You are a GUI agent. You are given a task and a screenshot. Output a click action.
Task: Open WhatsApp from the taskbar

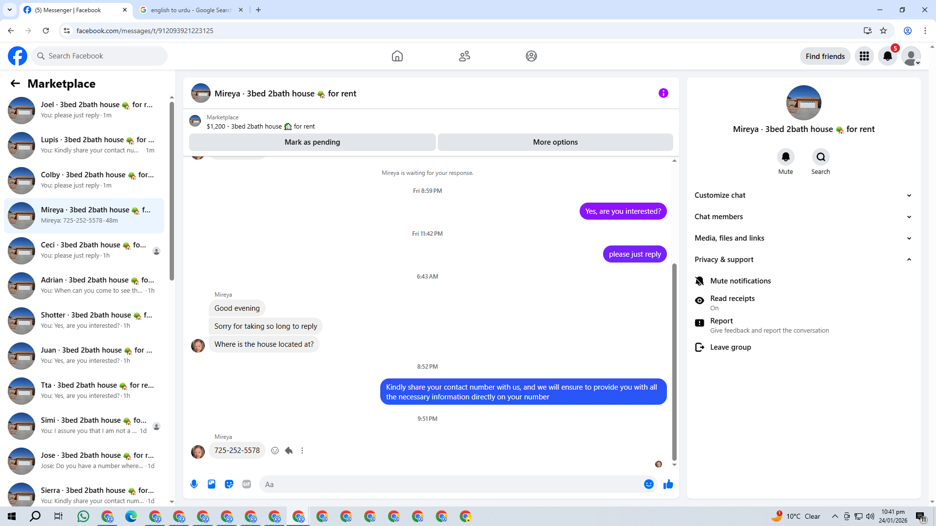(83, 516)
